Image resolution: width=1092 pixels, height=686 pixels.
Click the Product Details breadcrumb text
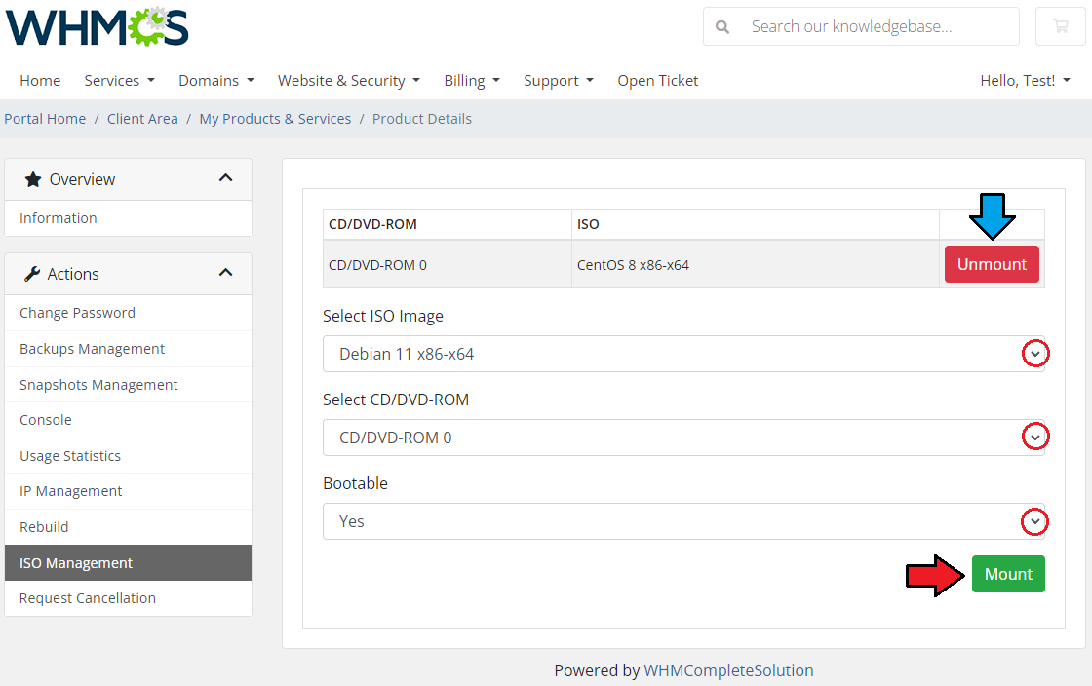(422, 119)
